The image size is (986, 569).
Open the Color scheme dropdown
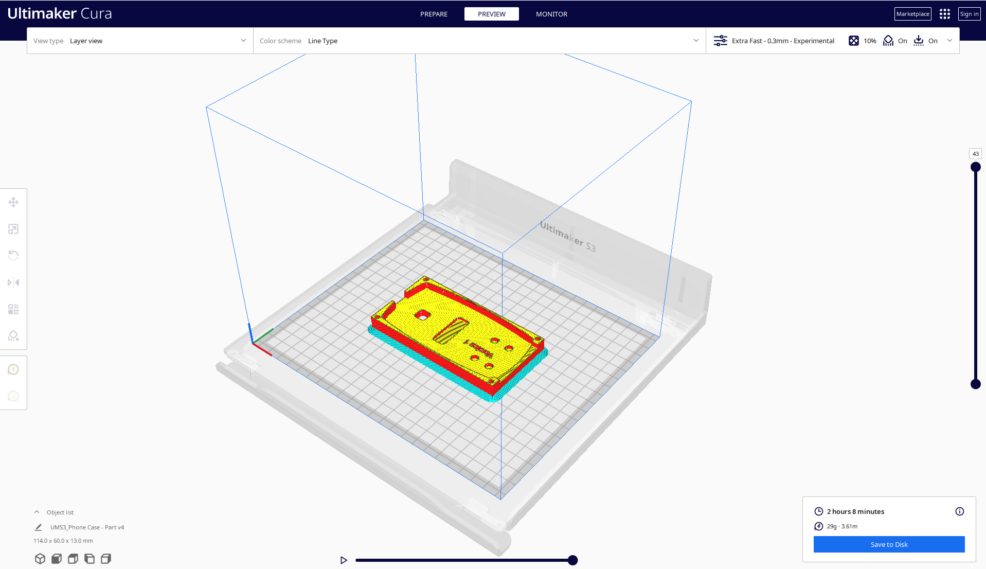479,41
